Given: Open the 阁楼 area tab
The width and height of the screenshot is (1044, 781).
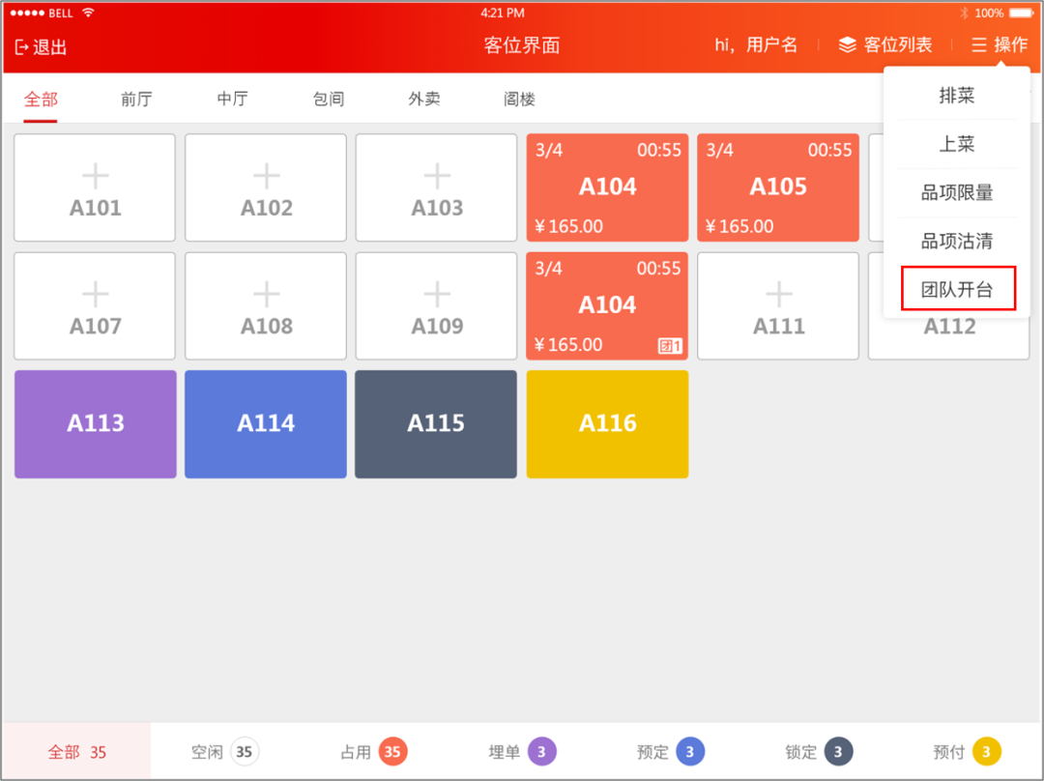Looking at the screenshot, I should pos(519,100).
